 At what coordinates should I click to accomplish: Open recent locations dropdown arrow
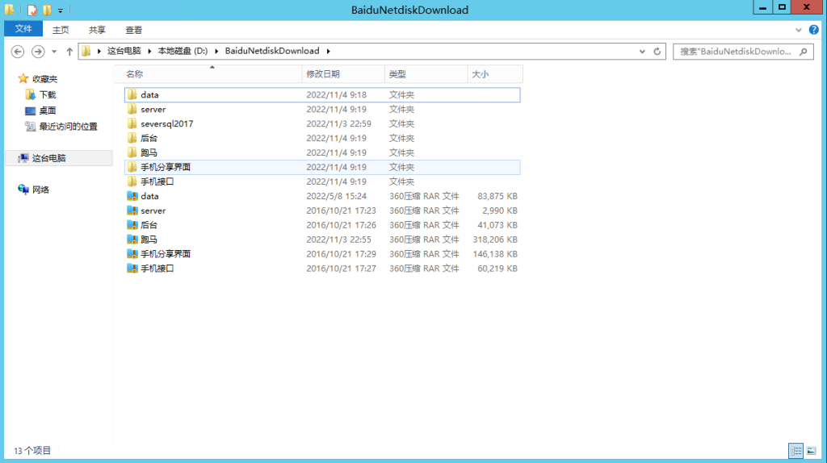[54, 52]
